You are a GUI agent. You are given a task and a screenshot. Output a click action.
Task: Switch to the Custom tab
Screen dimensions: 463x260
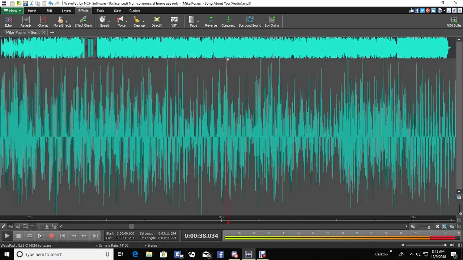[135, 11]
